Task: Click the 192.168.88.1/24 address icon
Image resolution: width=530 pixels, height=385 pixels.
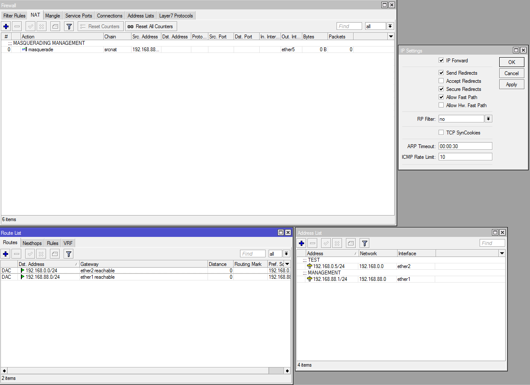Action: point(310,279)
